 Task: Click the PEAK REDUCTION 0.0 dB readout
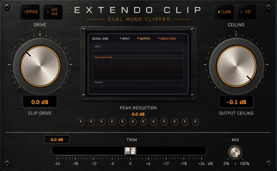tap(138, 114)
